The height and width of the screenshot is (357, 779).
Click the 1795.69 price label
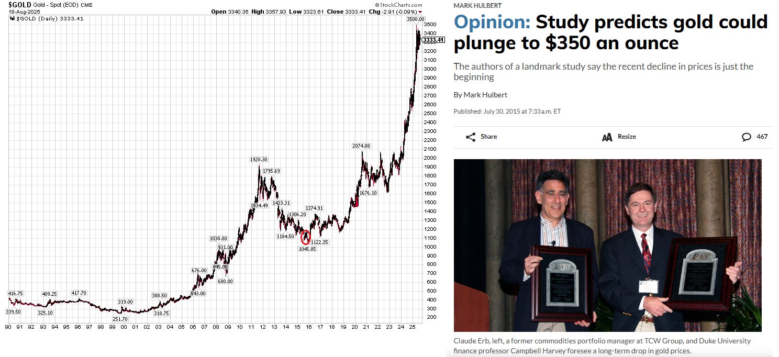pyautogui.click(x=271, y=171)
